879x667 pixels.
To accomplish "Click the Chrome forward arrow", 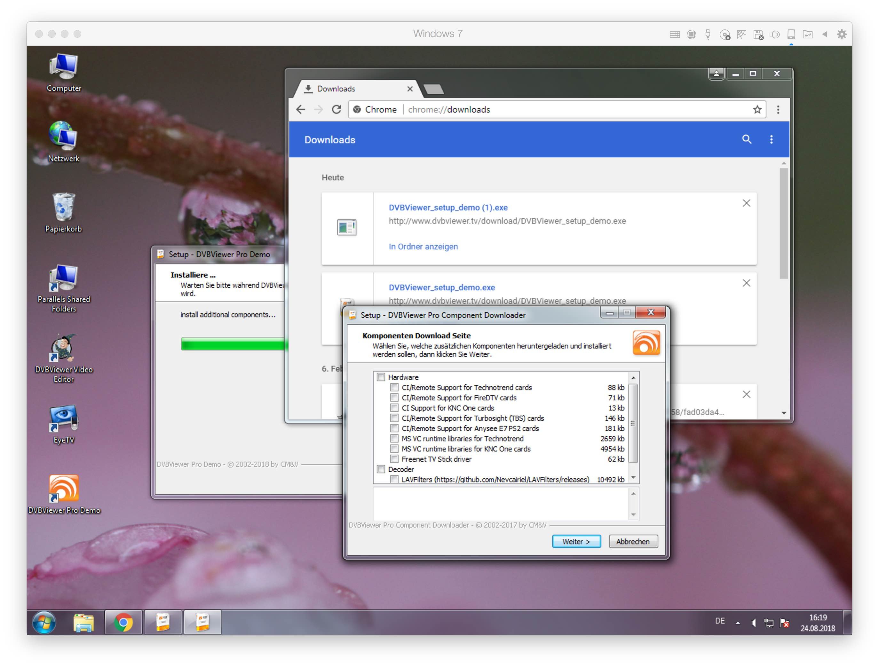I will point(318,110).
